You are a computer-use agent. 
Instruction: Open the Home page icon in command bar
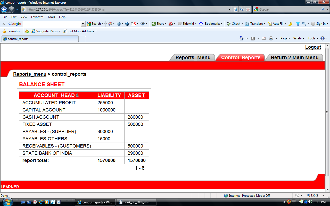tap(241, 38)
